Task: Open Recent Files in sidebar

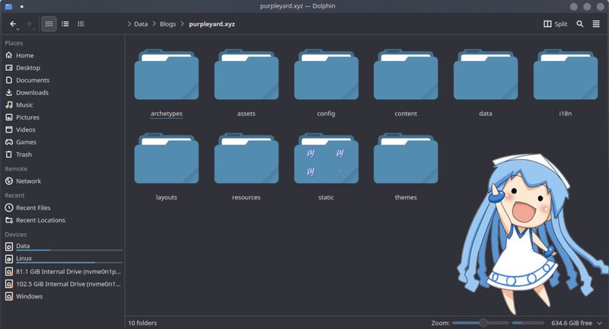Action: [x=33, y=208]
